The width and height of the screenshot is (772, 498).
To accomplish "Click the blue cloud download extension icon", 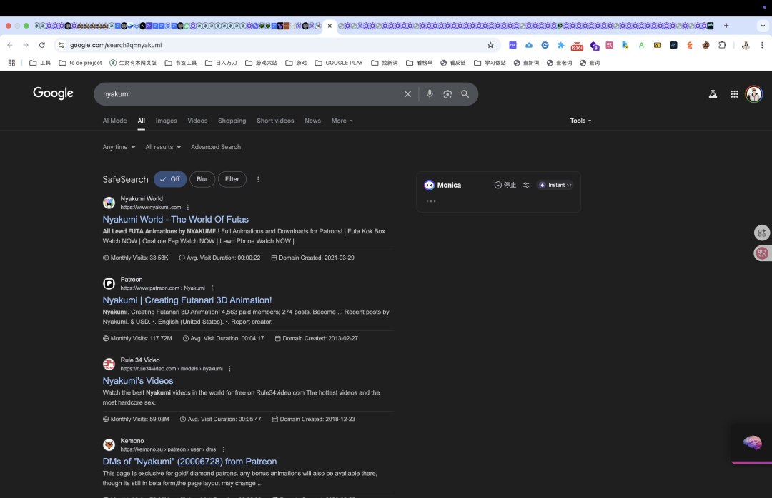I will pos(529,45).
